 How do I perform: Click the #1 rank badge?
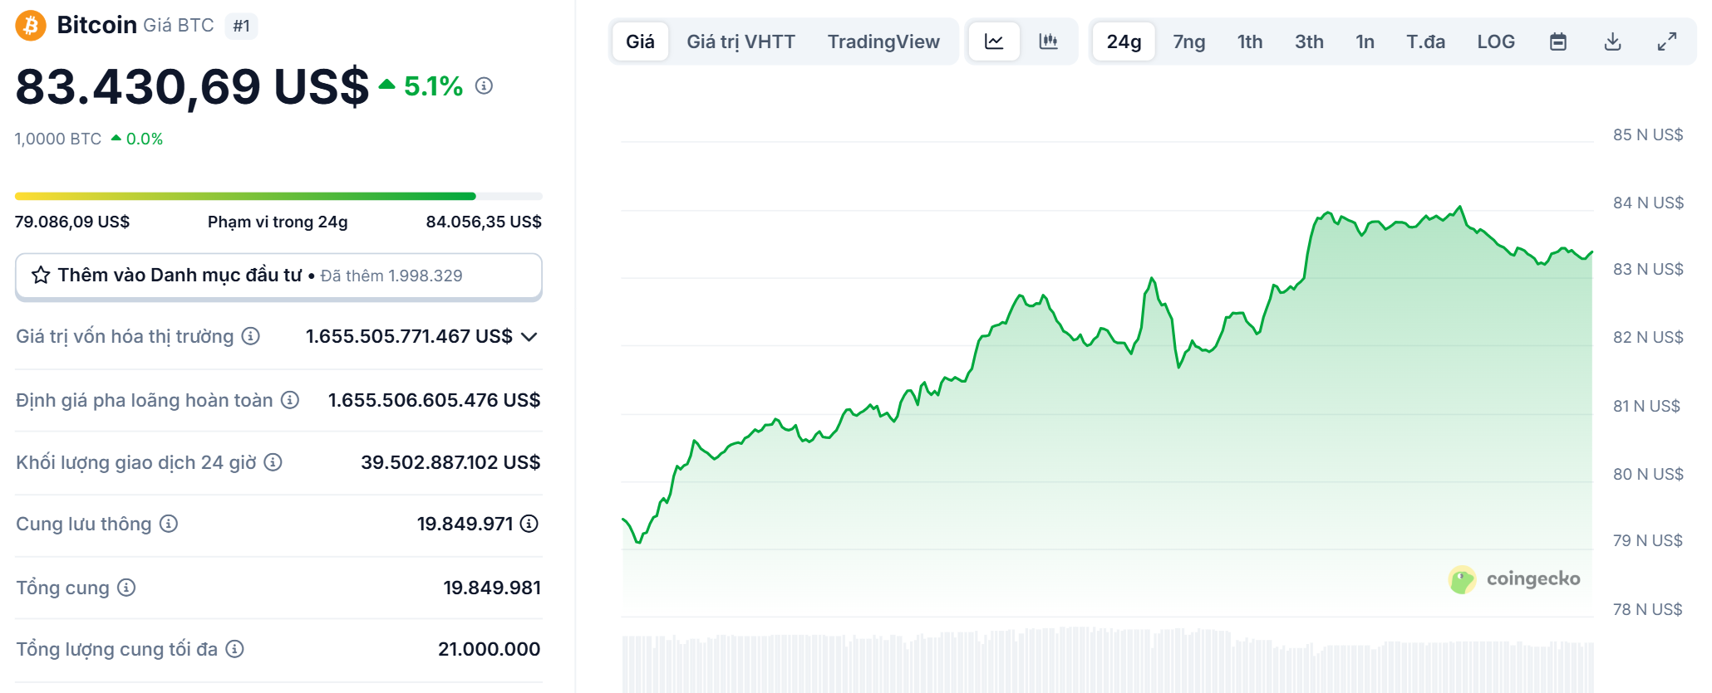pos(241,26)
